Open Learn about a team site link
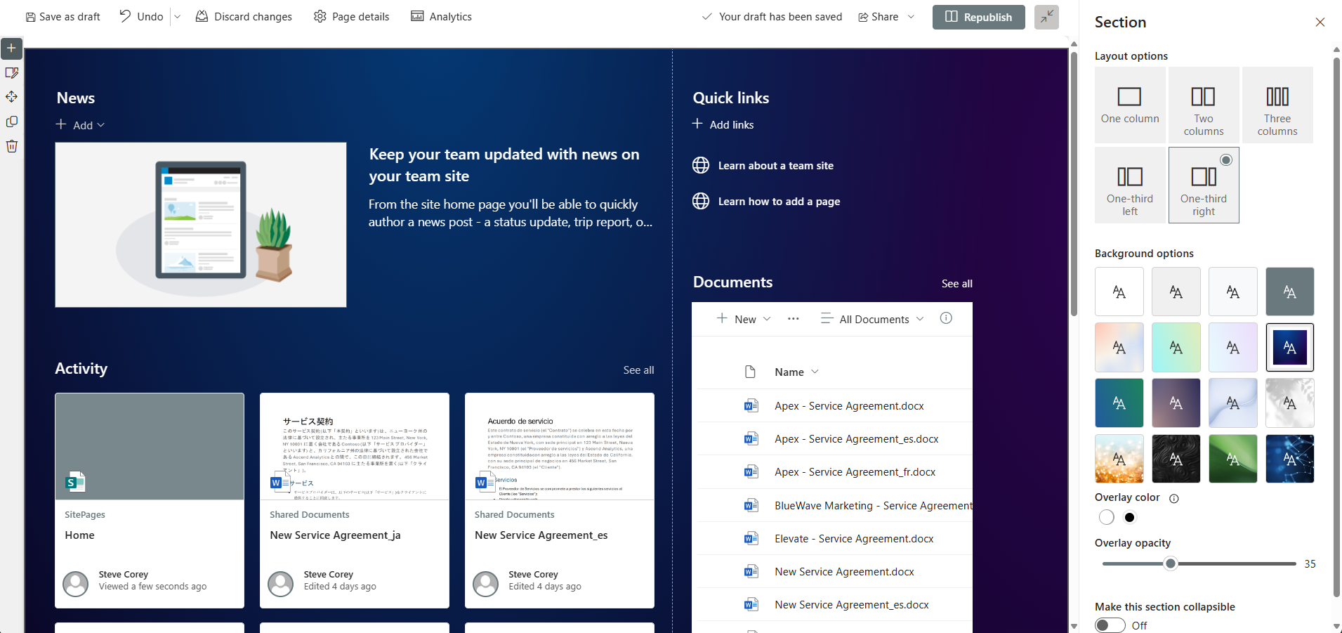This screenshot has height=633, width=1342. pyautogui.click(x=775, y=166)
